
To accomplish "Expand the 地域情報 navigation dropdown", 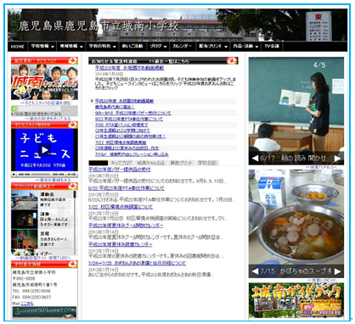I will pos(71,47).
